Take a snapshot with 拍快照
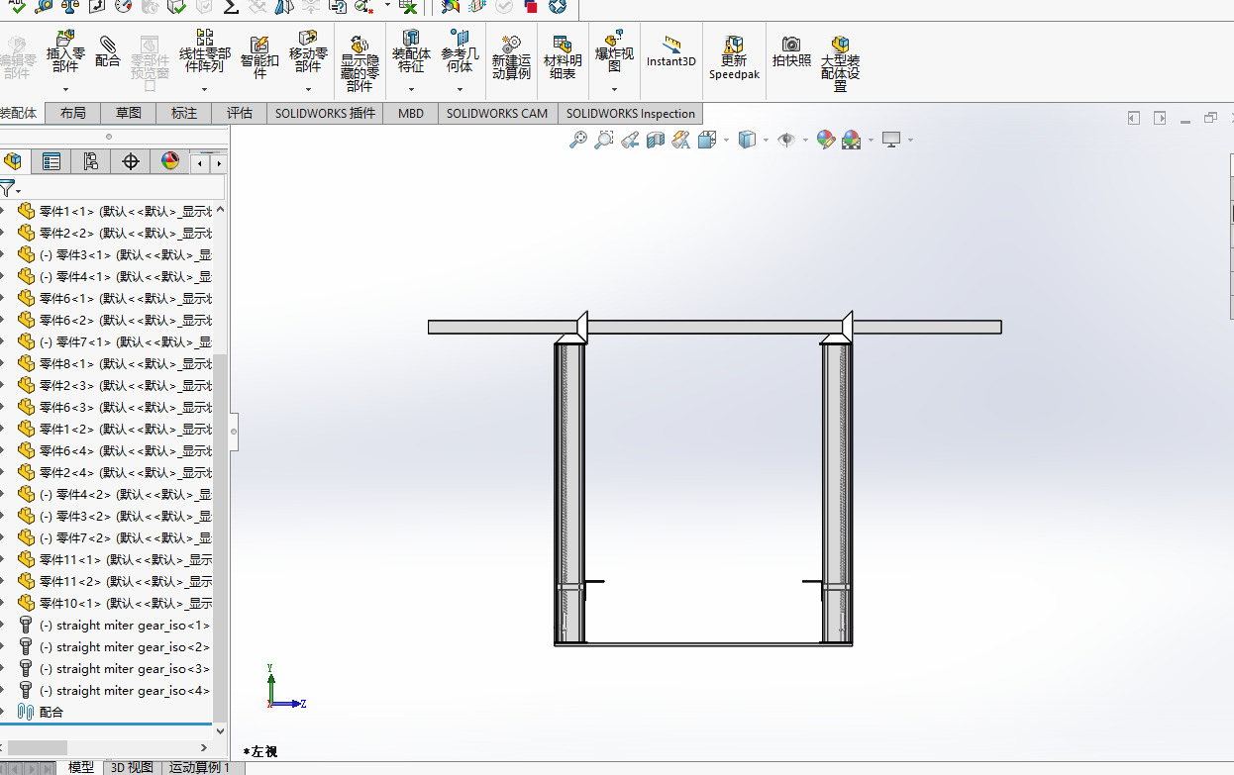 [x=791, y=51]
